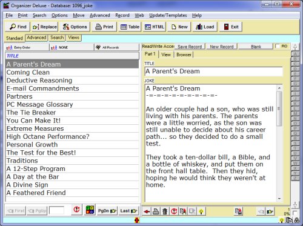303x226 pixels.
Task: Click the New Record button
Action: [222, 47]
